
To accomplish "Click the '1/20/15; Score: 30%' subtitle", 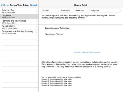I will (9, 33).
